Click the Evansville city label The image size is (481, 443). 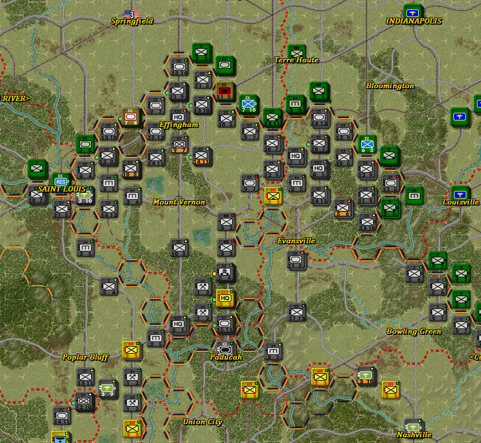click(x=296, y=241)
